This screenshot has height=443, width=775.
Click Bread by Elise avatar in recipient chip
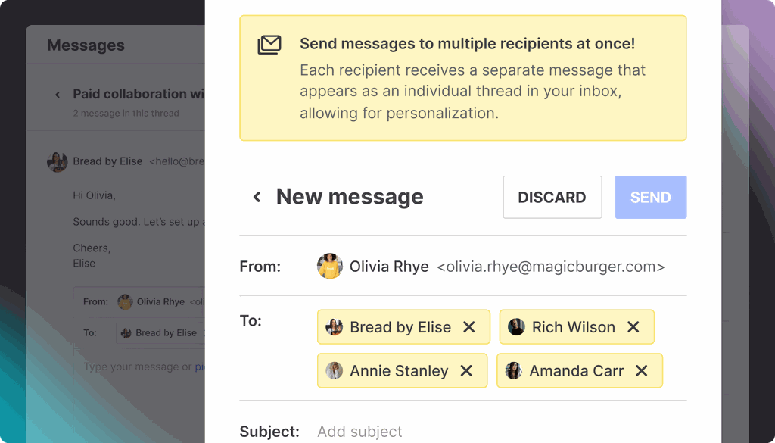(x=334, y=327)
